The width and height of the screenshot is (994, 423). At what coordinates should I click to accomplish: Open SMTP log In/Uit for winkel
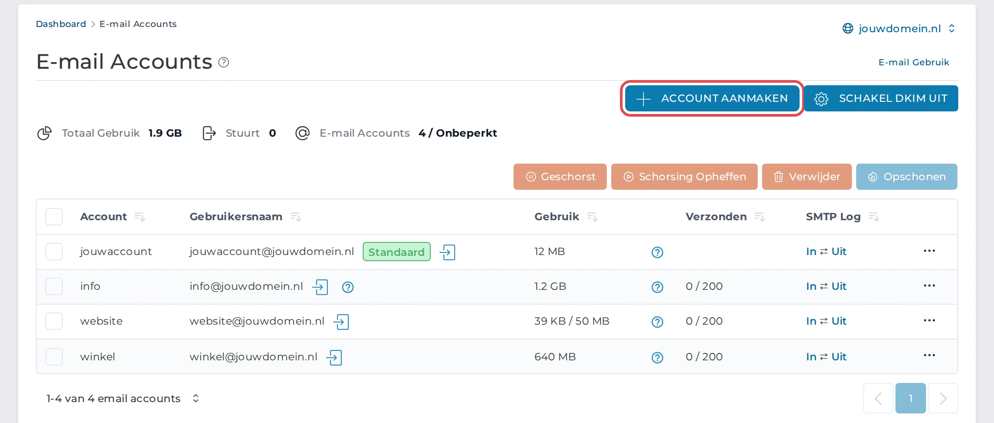coord(826,357)
